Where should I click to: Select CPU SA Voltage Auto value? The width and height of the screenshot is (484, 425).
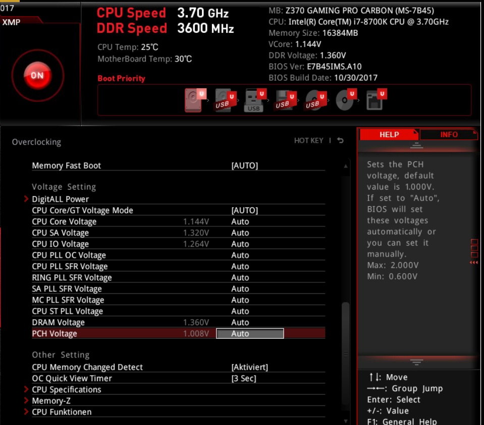(240, 233)
